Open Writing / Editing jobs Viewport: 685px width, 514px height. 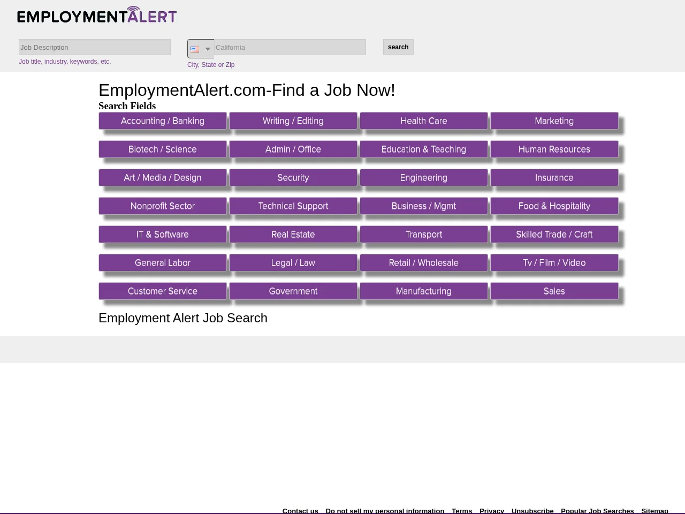[293, 121]
